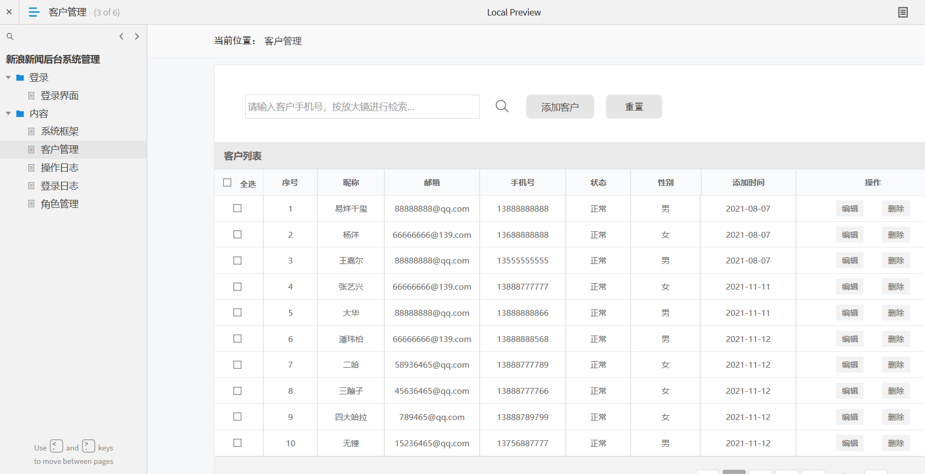Edit customer 王嘉尔 via 编辑 button

850,261
